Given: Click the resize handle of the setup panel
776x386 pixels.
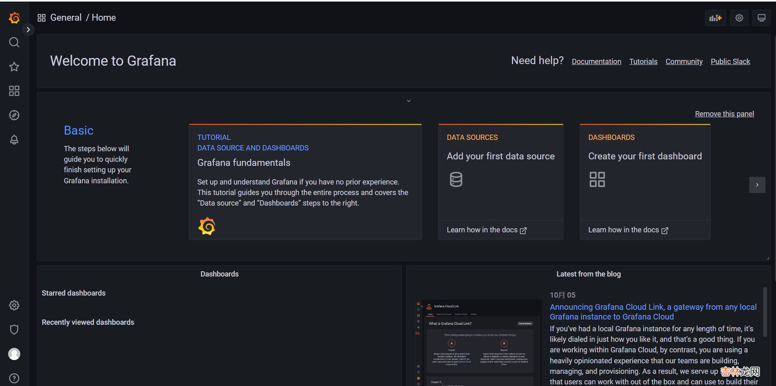Looking at the screenshot, I should [768, 258].
